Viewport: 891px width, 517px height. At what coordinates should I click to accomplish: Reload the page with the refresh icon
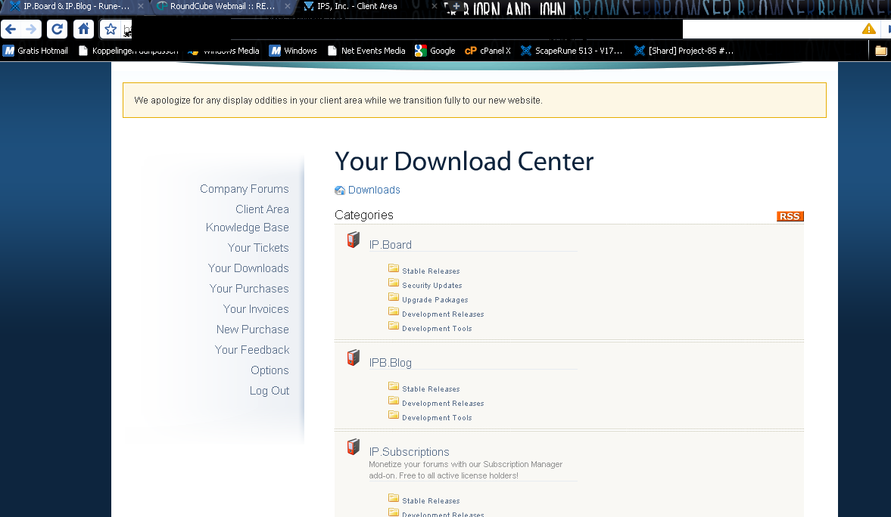[x=57, y=29]
